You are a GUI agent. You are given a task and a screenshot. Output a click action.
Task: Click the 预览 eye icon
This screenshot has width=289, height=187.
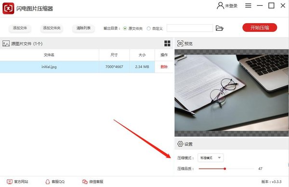[180, 43]
